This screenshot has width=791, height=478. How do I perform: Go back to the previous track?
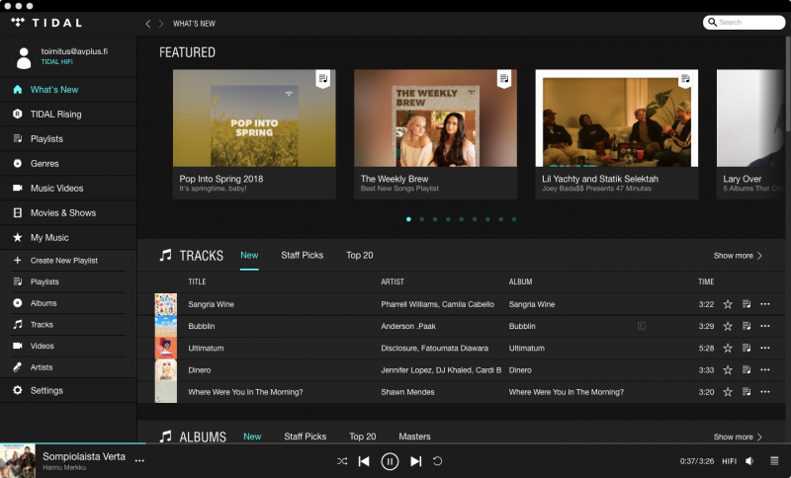tap(364, 461)
